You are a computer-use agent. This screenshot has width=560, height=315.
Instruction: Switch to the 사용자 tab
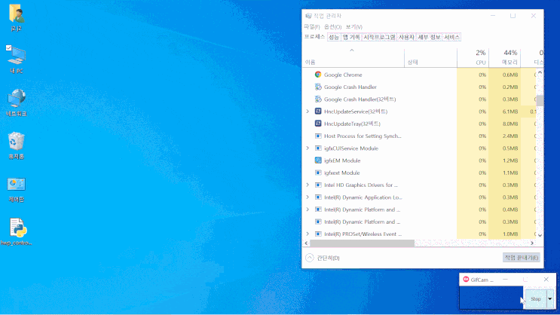pos(406,37)
